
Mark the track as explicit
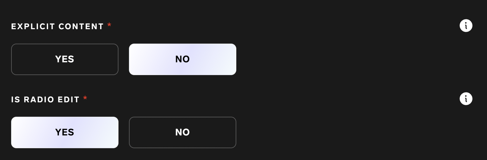(x=65, y=59)
